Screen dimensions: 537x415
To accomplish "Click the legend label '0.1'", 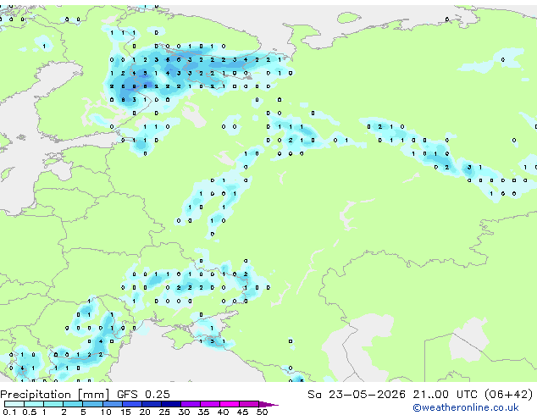I will 9,412.
